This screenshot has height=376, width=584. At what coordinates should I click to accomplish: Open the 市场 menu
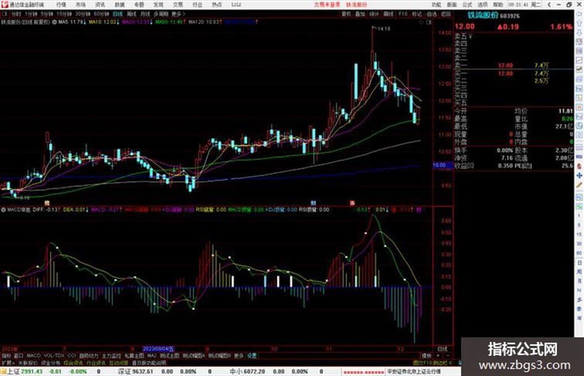click(x=80, y=5)
